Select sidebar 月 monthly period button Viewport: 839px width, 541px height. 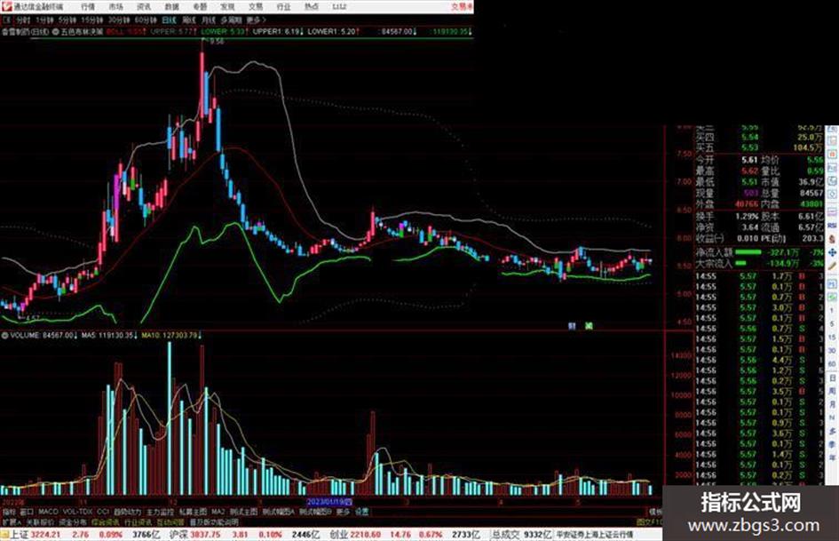click(832, 405)
